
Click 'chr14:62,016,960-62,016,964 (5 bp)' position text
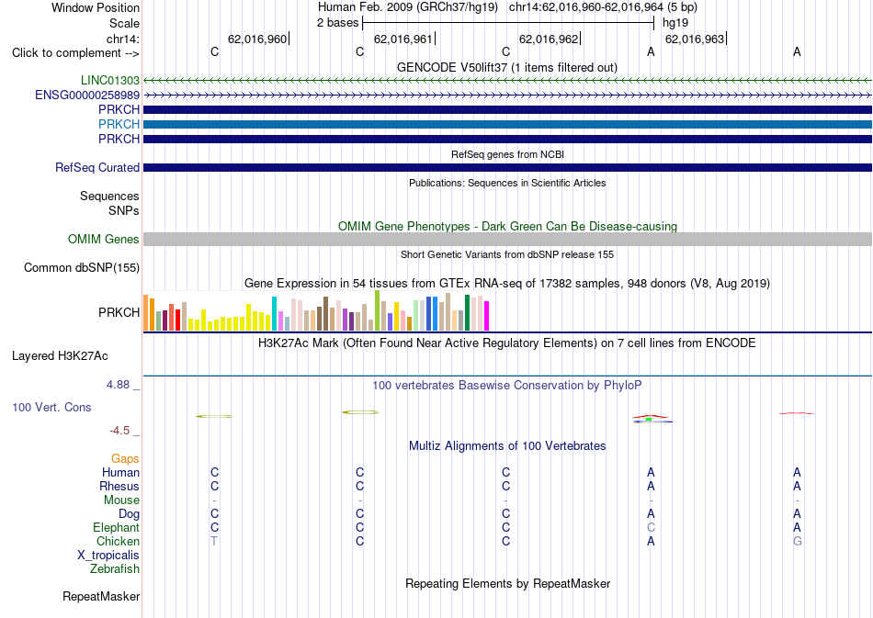tap(603, 7)
